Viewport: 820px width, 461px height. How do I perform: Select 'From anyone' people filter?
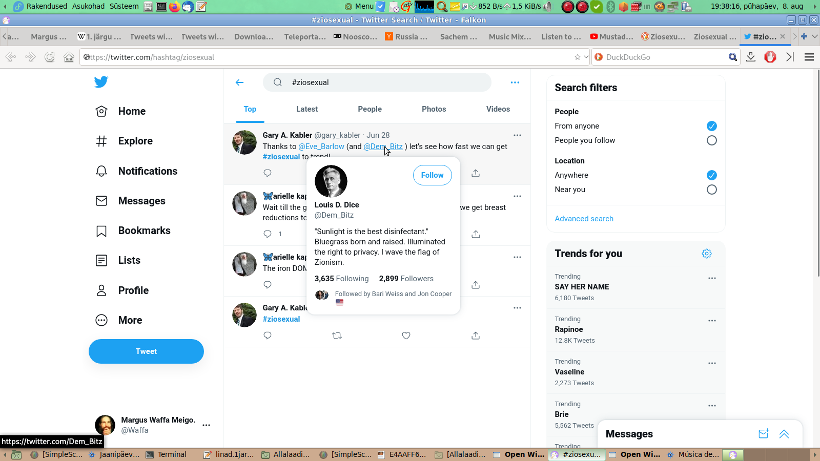(x=712, y=126)
